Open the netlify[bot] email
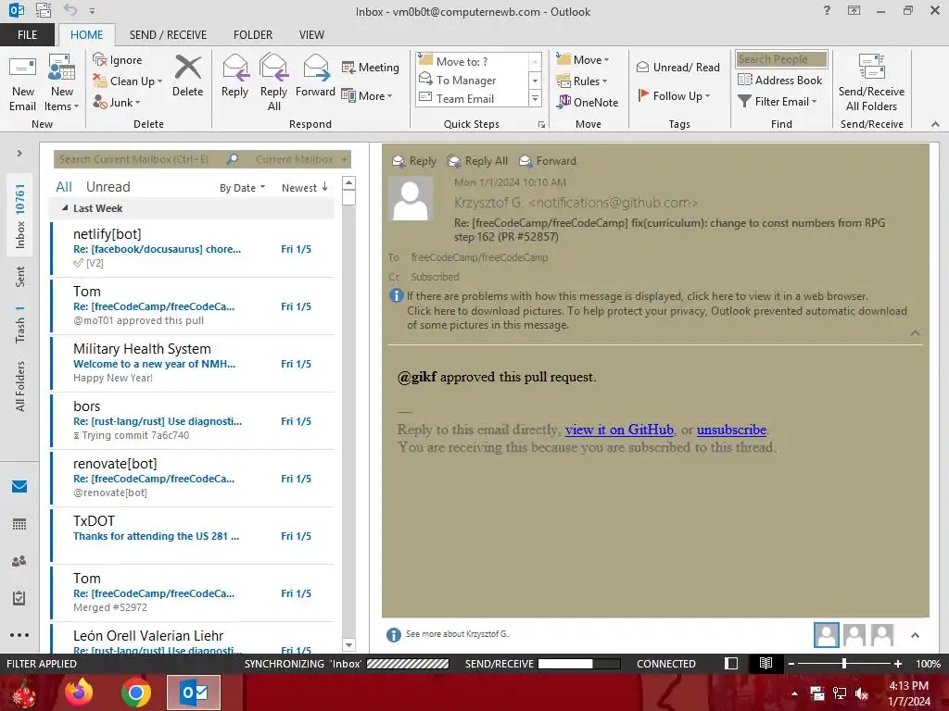The width and height of the screenshot is (949, 711). pos(193,248)
